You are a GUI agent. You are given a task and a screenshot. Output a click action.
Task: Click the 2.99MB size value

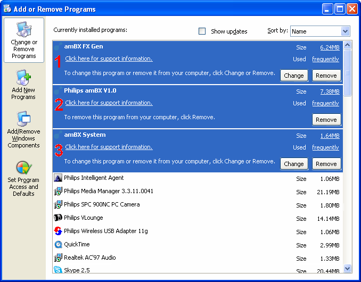click(330, 245)
